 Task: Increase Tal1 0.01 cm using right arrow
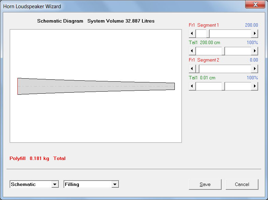pos(254,86)
